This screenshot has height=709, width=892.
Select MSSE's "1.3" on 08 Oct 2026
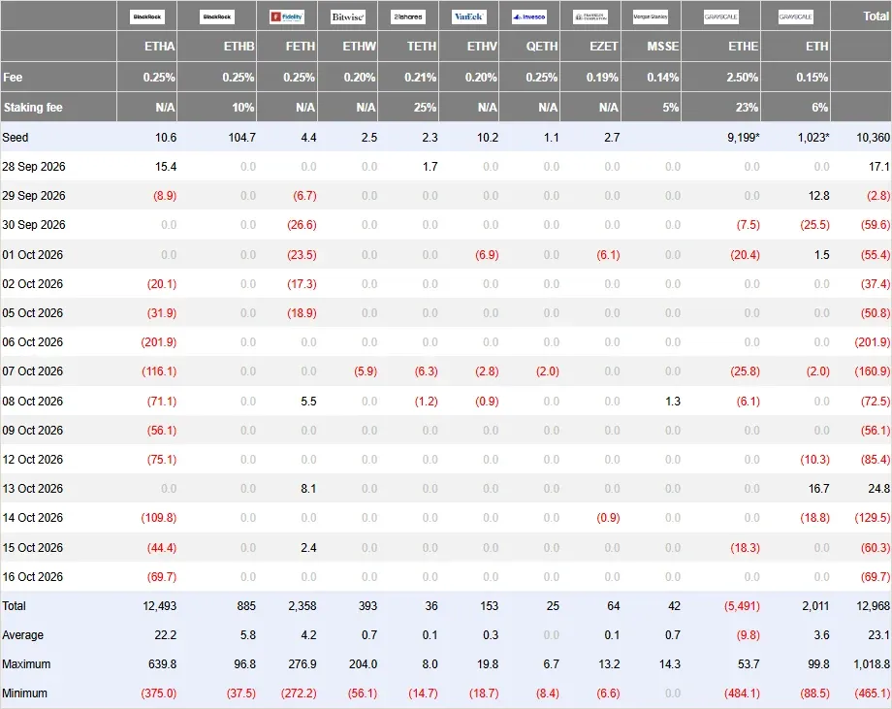(x=673, y=402)
